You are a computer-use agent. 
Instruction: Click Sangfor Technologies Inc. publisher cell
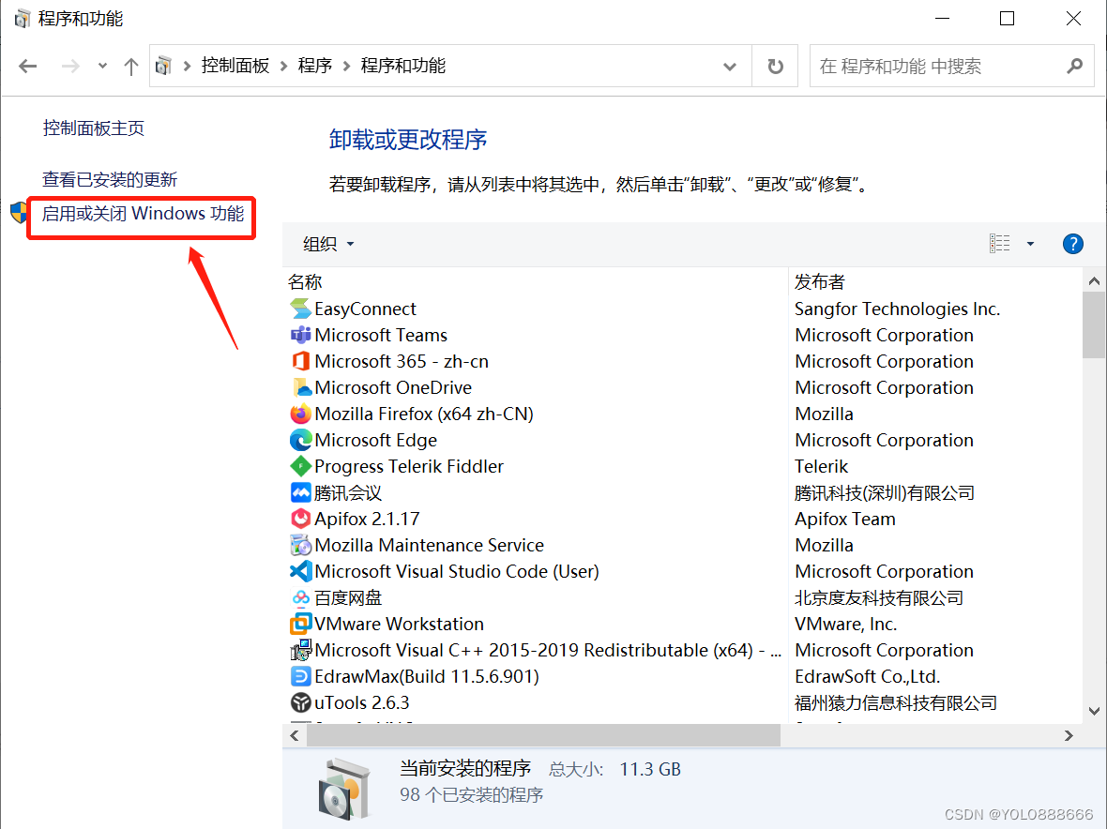coord(897,309)
